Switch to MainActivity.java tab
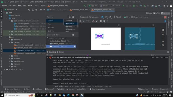 [x=57, y=10]
